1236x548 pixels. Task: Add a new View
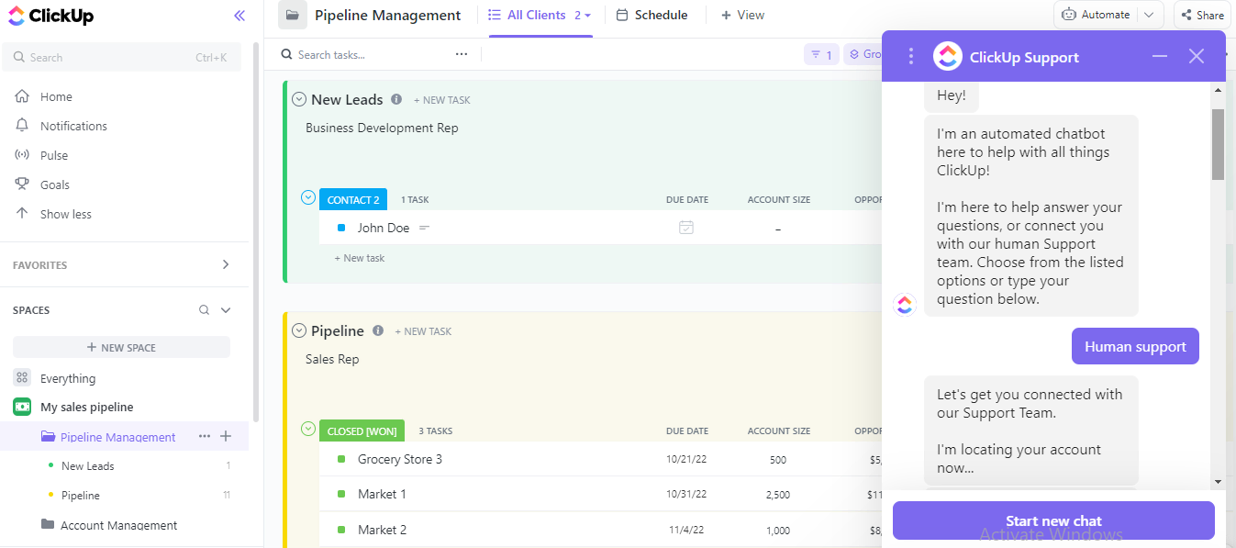742,15
